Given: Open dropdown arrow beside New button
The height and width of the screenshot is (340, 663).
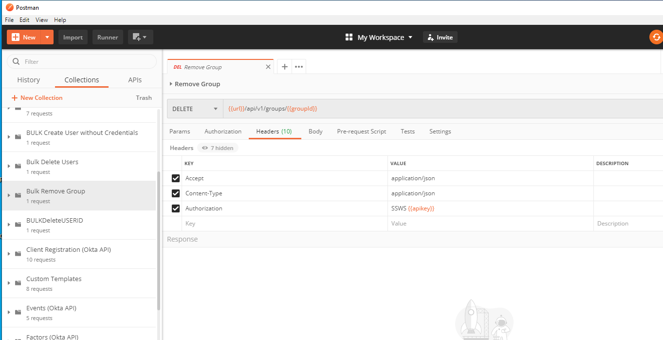Looking at the screenshot, I should 47,38.
